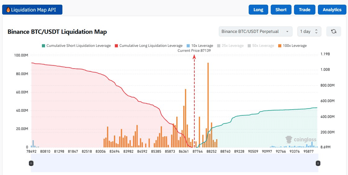Open the 1 day timeframe selector
Viewport: 348px width, 175px height.
coord(309,31)
